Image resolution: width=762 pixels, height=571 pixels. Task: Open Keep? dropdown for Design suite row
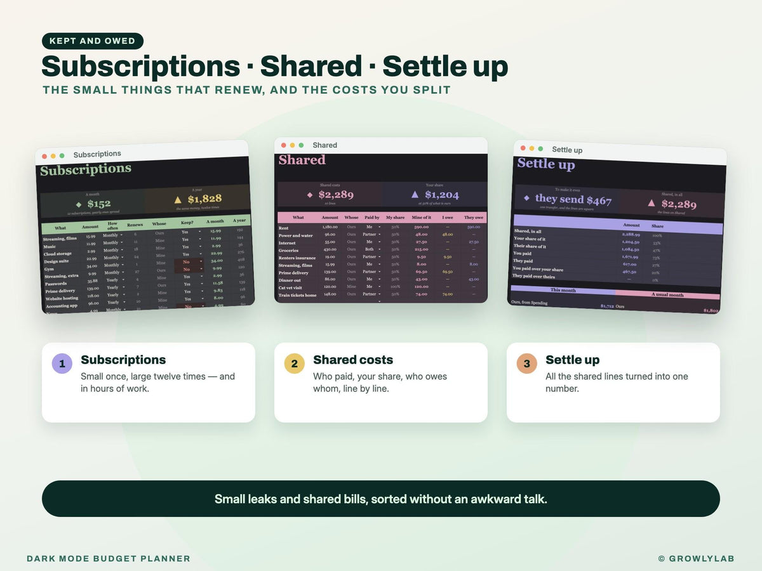201,254
